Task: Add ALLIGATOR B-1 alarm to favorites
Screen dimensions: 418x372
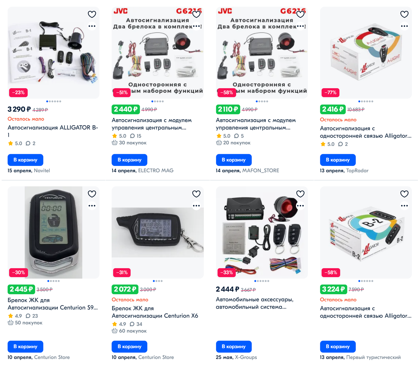Action: point(92,14)
